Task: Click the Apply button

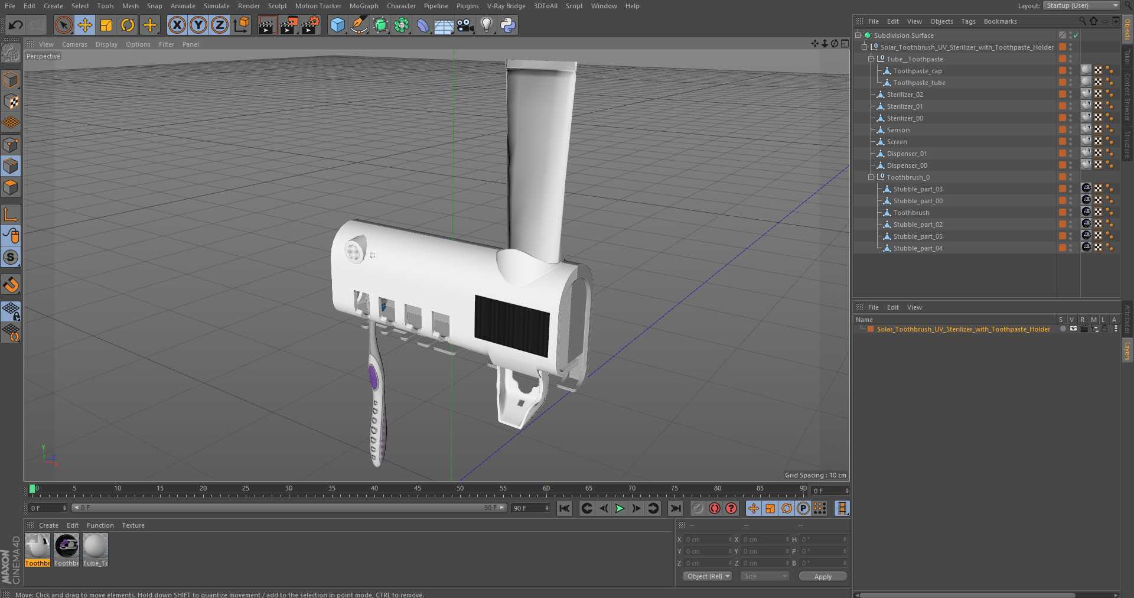Action: [x=823, y=576]
